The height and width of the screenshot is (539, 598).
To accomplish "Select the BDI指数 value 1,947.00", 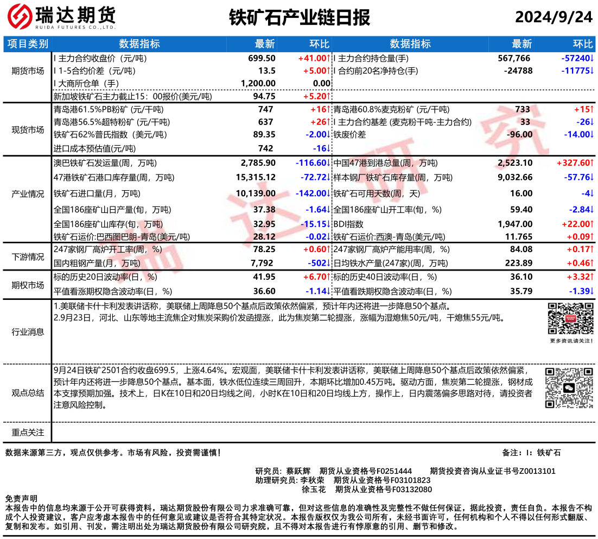I will (516, 224).
